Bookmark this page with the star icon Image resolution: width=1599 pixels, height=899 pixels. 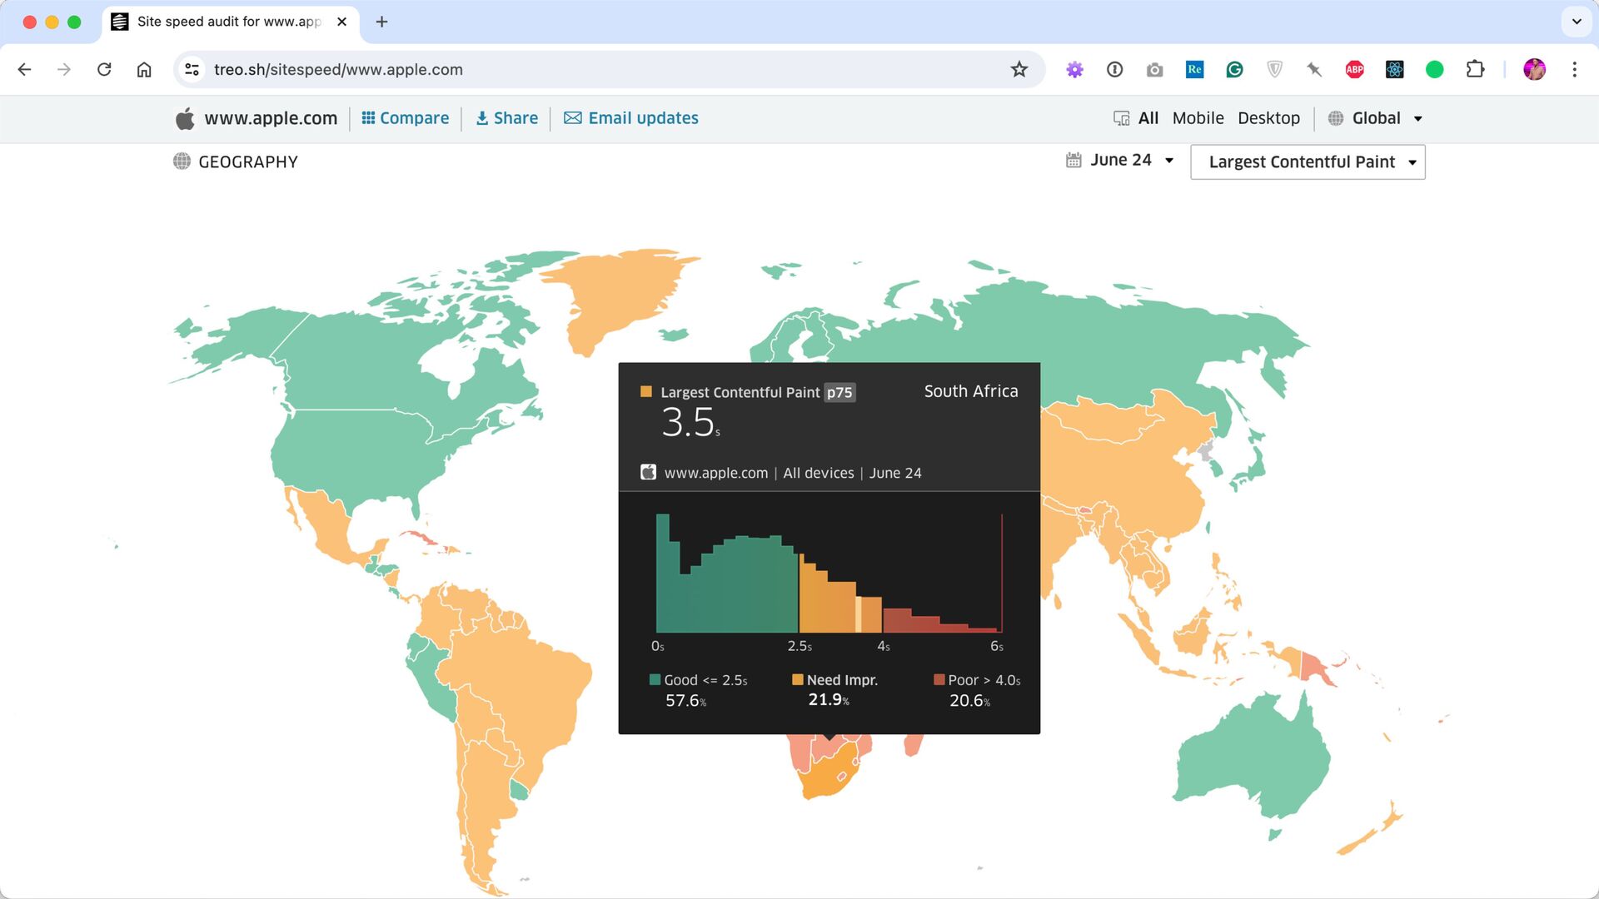coord(1019,70)
